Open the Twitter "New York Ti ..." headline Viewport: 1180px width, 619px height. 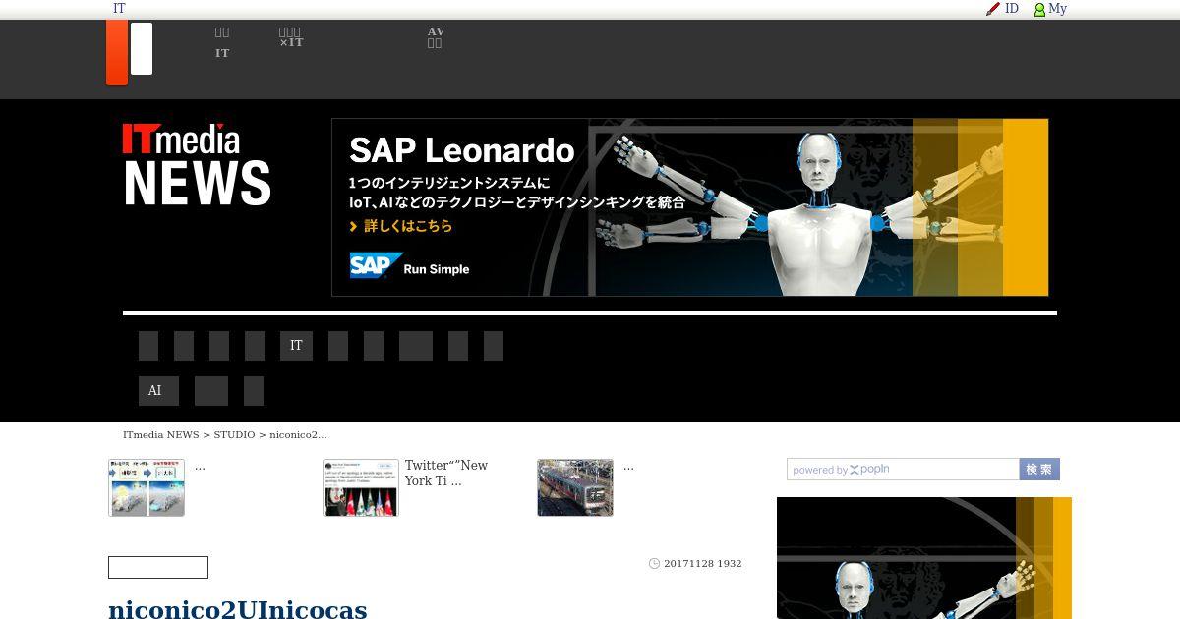tap(446, 474)
